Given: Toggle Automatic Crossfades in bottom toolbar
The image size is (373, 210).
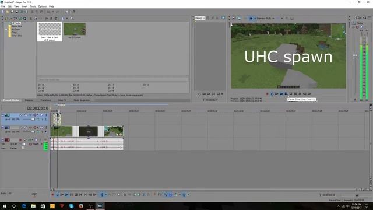Looking at the screenshot, I should [x=171, y=195].
